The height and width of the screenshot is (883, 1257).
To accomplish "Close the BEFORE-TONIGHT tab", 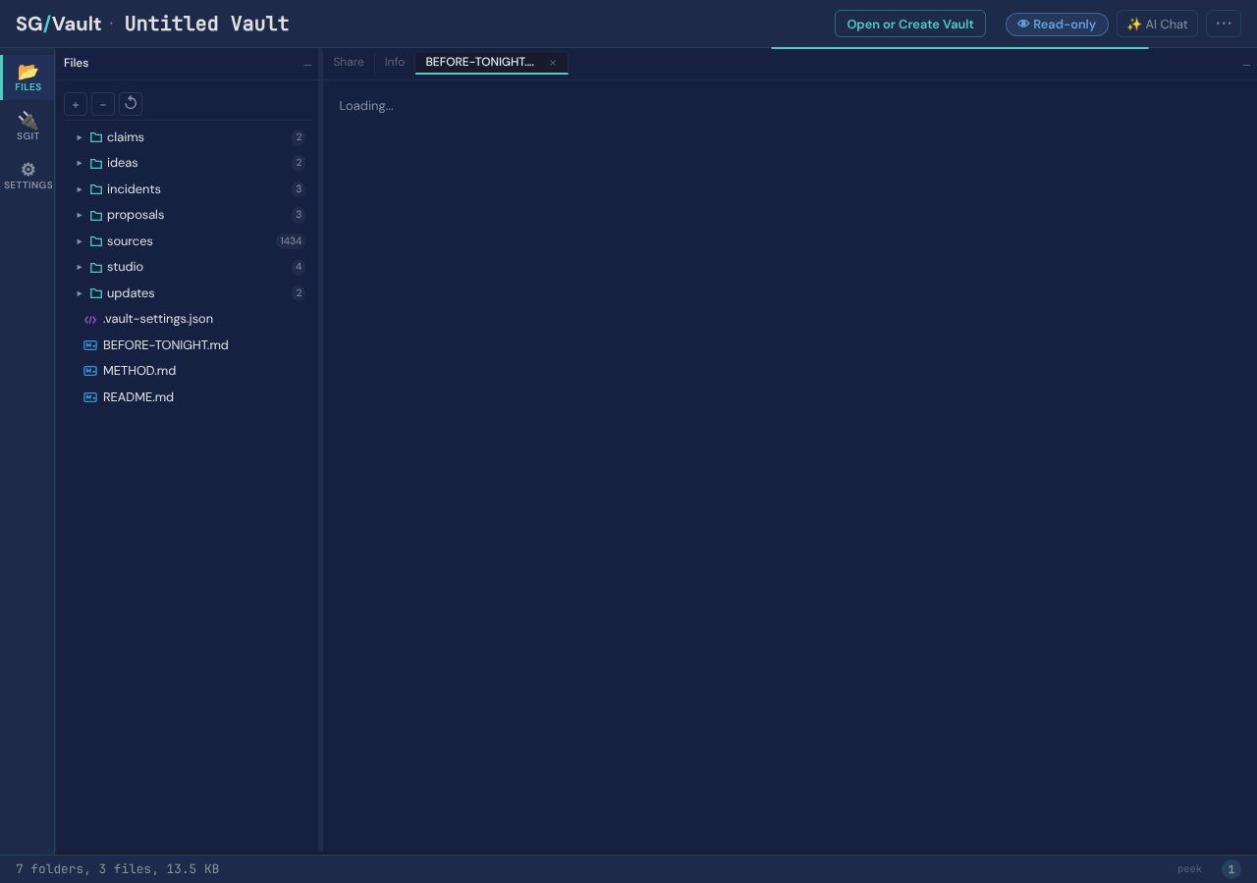I will (x=553, y=63).
